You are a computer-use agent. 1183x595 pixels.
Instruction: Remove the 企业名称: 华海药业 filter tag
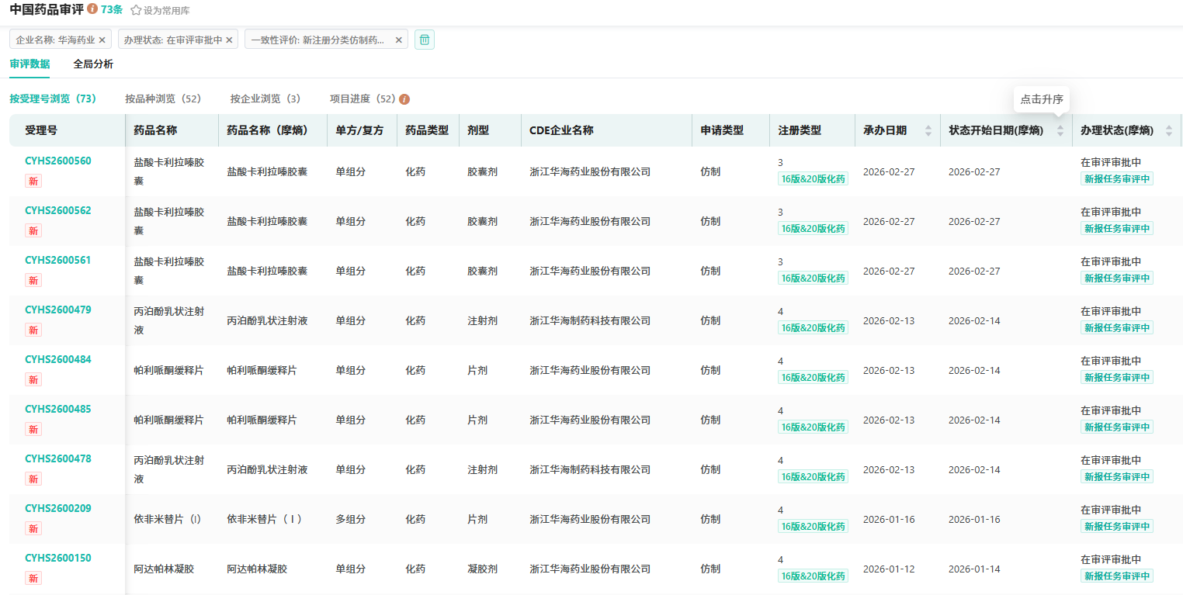pos(102,40)
